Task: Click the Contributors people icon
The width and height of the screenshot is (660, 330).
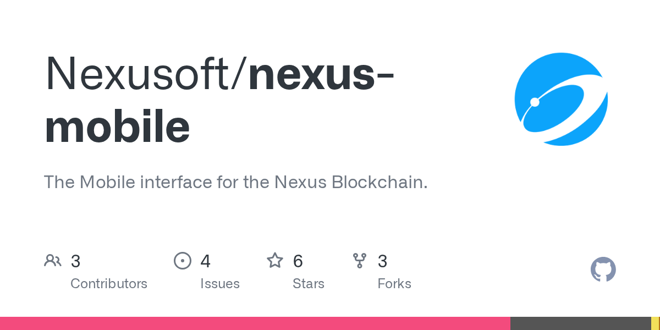Action: [x=53, y=261]
